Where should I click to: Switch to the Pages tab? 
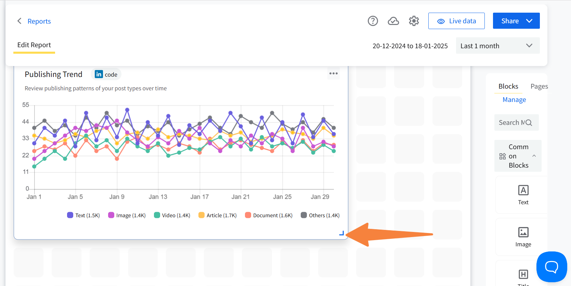(539, 86)
